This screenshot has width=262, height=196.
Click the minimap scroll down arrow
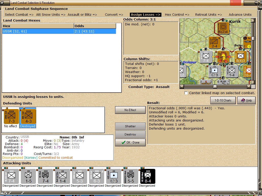(x=253, y=82)
